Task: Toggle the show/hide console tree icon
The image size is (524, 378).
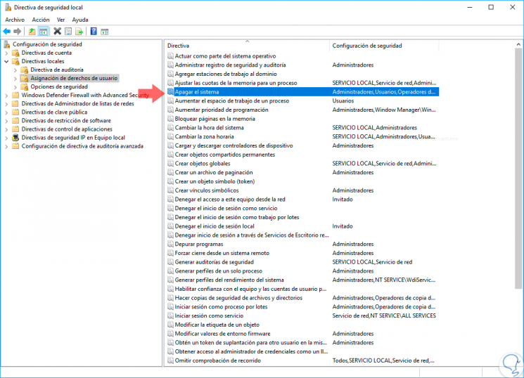Action: 43,32
